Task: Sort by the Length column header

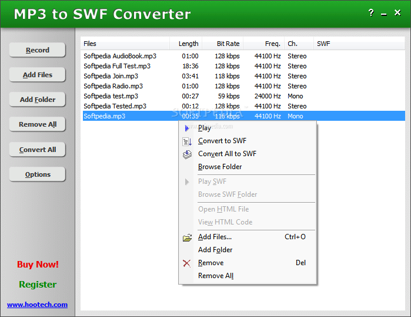Action: pos(186,44)
